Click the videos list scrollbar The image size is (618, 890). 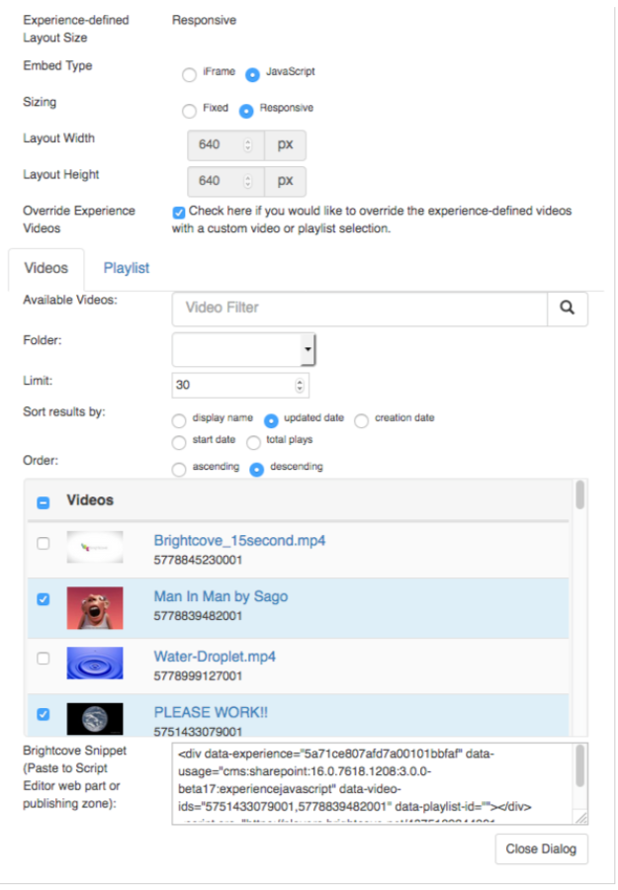[579, 495]
